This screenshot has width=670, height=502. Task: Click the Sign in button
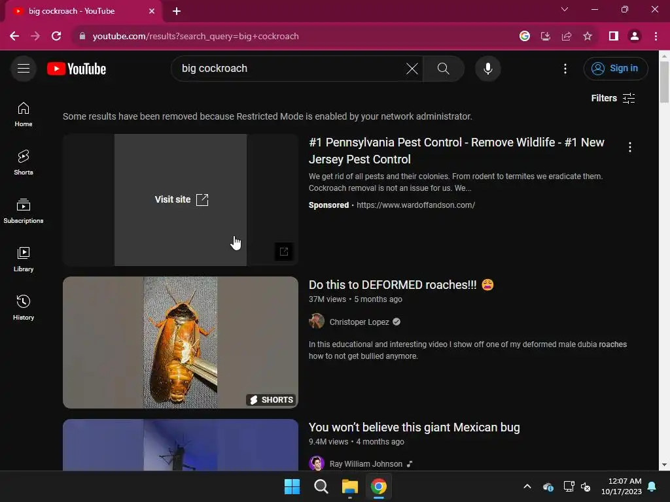click(615, 68)
